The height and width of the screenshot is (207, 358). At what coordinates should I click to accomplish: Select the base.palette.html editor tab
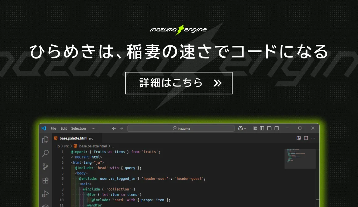tap(73, 138)
